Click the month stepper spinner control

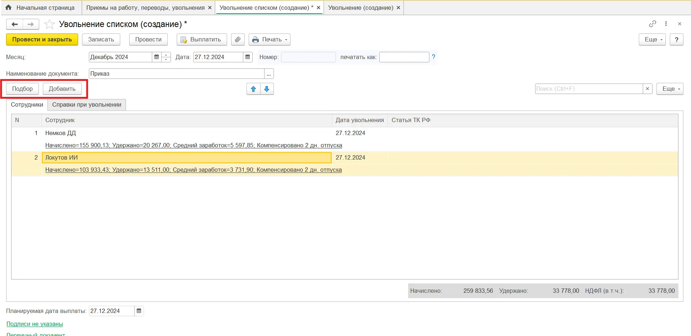[x=166, y=57]
